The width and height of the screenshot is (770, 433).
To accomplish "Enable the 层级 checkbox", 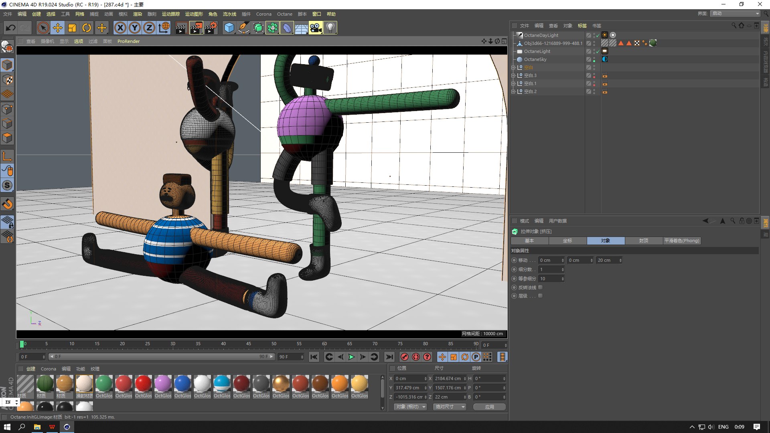I will 540,296.
